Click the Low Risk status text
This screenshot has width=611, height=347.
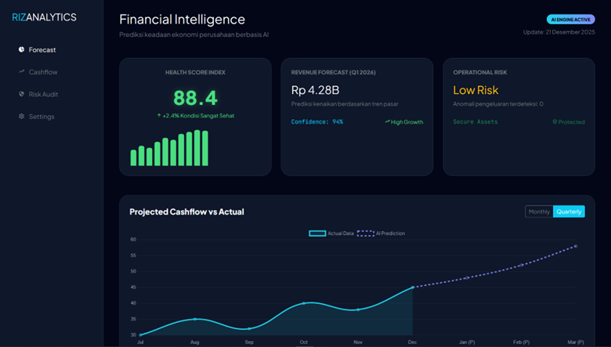pyautogui.click(x=475, y=90)
